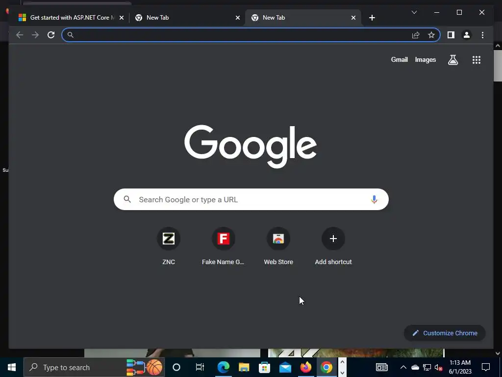502x377 pixels.
Task: Share this page via share icon
Action: (416, 35)
